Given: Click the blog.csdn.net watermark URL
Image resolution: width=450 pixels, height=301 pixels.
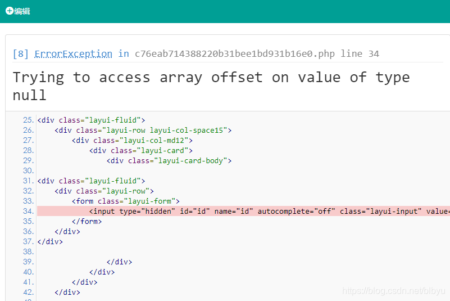Looking at the screenshot, I should [393, 291].
